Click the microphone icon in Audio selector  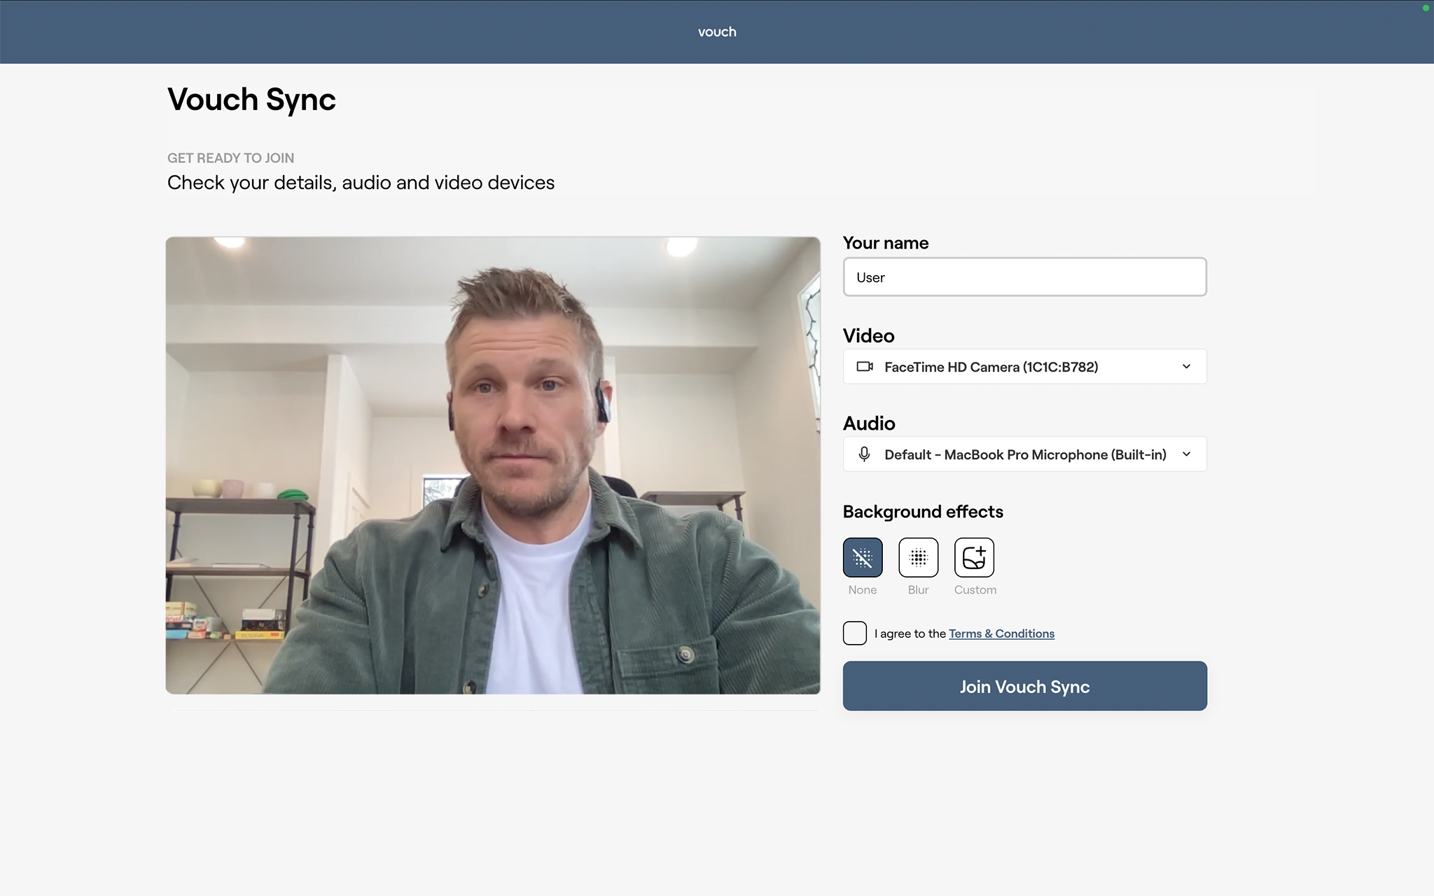click(x=864, y=454)
